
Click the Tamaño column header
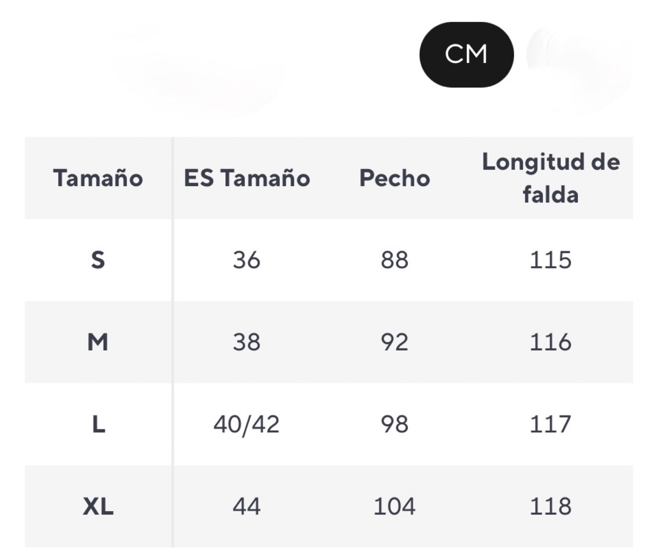[98, 178]
